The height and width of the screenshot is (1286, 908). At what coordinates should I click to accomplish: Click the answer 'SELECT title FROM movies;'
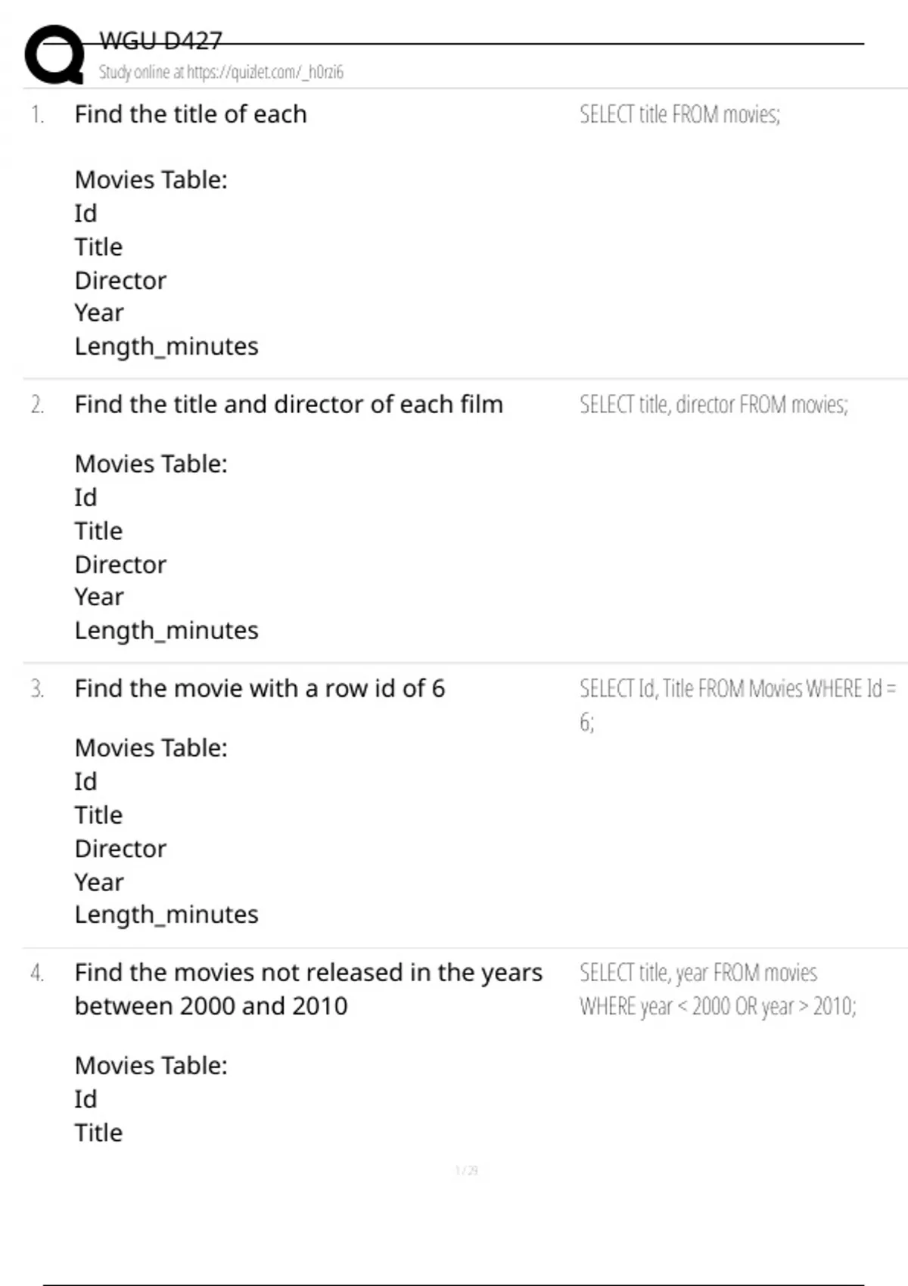pyautogui.click(x=679, y=114)
